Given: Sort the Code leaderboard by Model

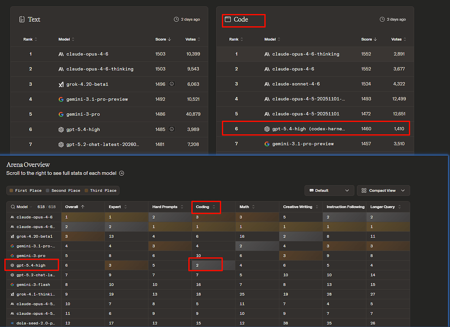Looking at the screenshot, I should pyautogui.click(x=272, y=39).
